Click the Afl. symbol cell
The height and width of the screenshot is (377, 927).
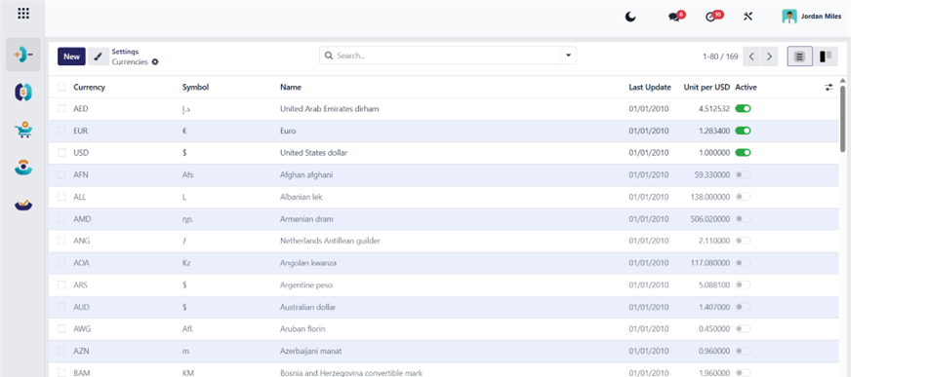pos(188,328)
